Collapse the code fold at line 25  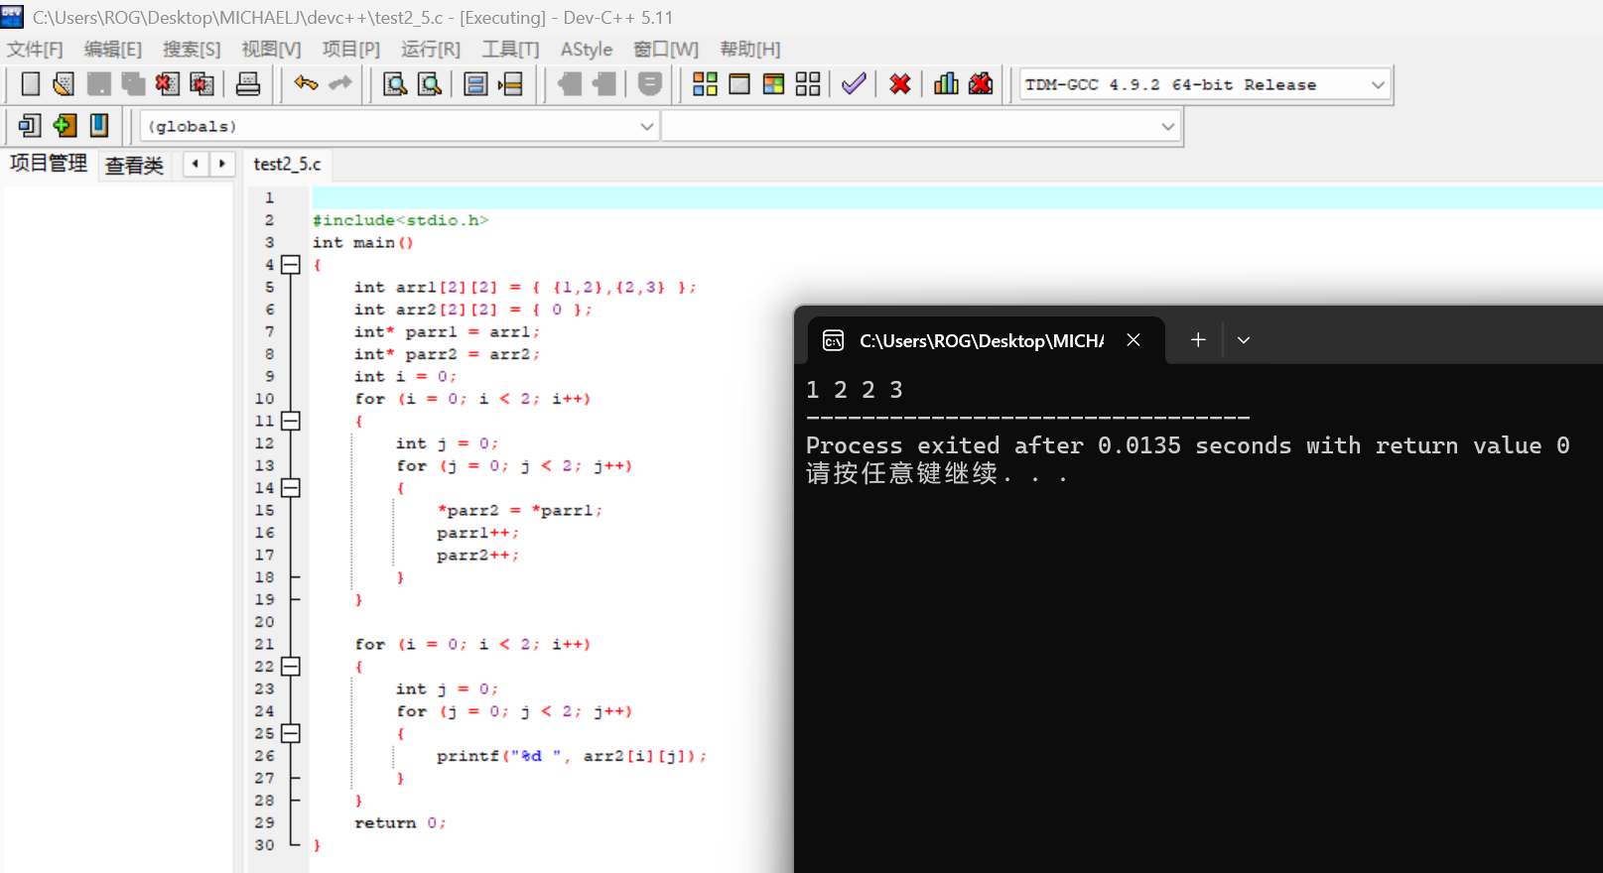(291, 733)
